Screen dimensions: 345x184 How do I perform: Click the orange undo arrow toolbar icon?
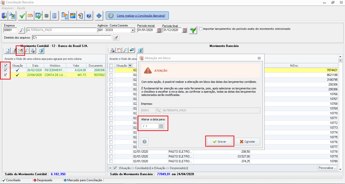coord(30,16)
